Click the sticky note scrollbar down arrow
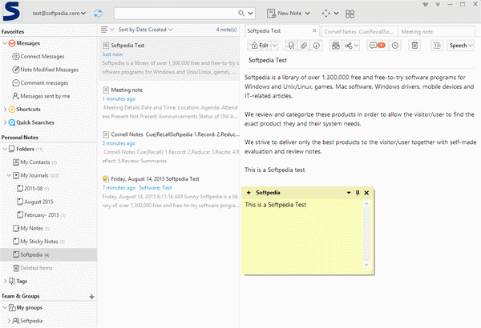Image resolution: width=481 pixels, height=328 pixels. (366, 265)
